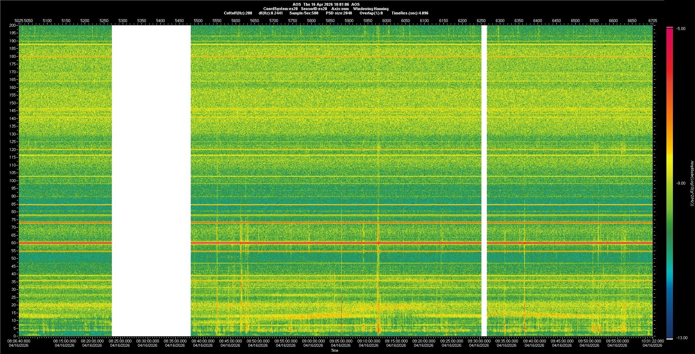Click the Time label below the axis
This screenshot has width=695, height=354.
[x=334, y=350]
